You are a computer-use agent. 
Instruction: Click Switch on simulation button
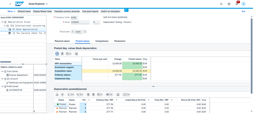110,11
